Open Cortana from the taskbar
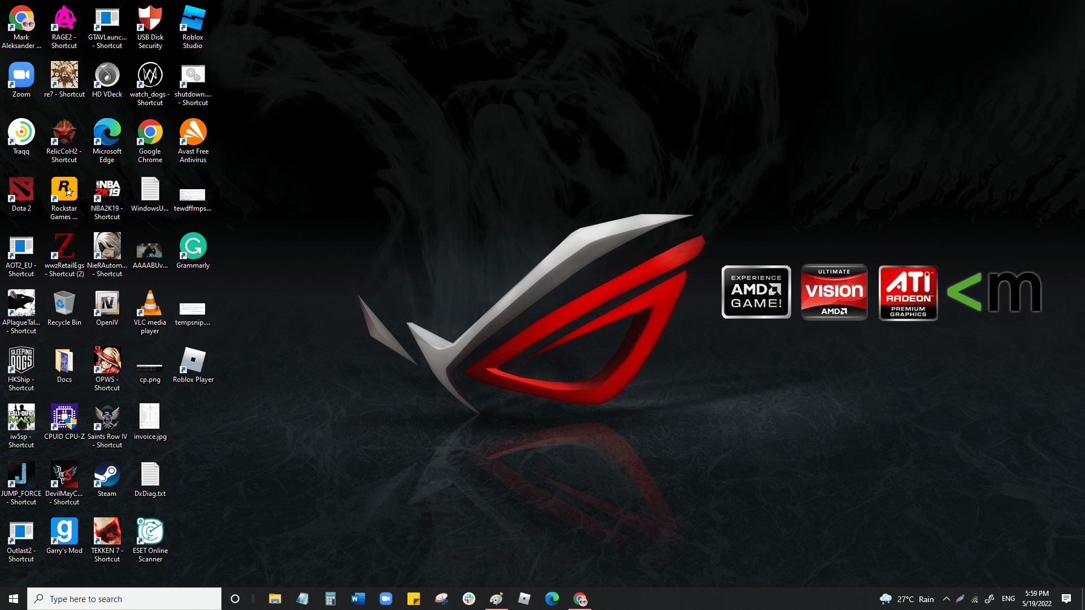The height and width of the screenshot is (610, 1085). [235, 599]
